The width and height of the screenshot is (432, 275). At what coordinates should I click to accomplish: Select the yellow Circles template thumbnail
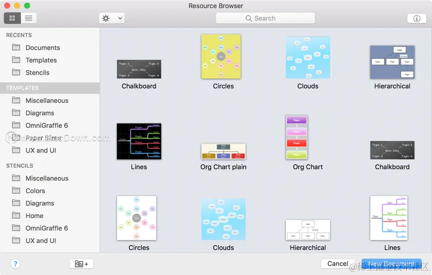pyautogui.click(x=221, y=57)
